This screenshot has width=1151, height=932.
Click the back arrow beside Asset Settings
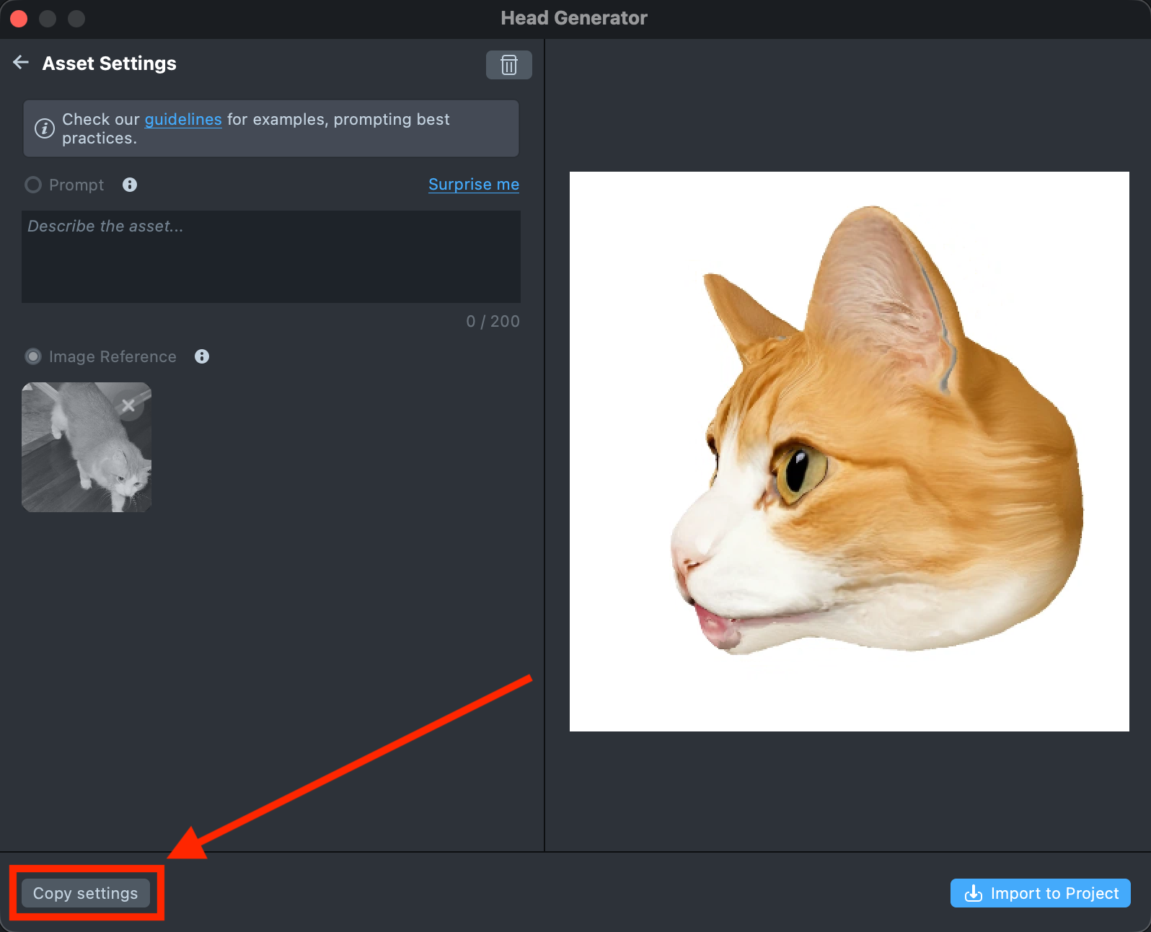click(x=21, y=63)
